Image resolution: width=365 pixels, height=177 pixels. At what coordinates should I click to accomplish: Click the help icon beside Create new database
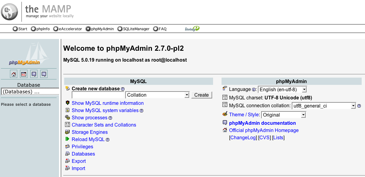click(x=123, y=89)
